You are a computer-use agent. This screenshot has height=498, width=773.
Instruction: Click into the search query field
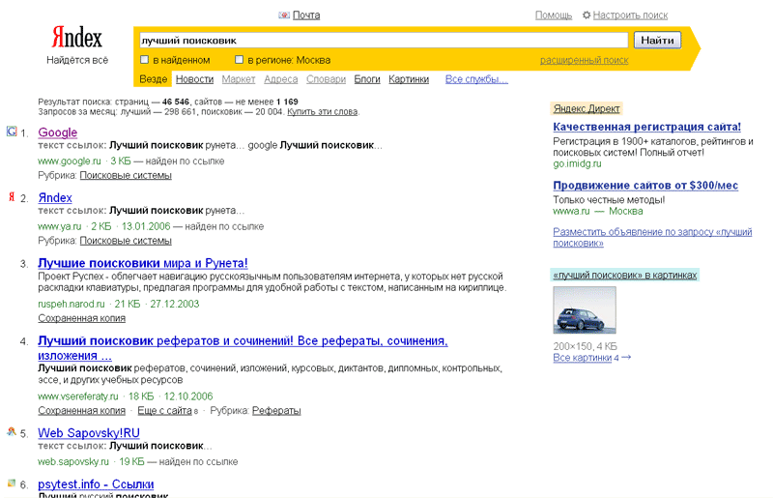pyautogui.click(x=384, y=40)
